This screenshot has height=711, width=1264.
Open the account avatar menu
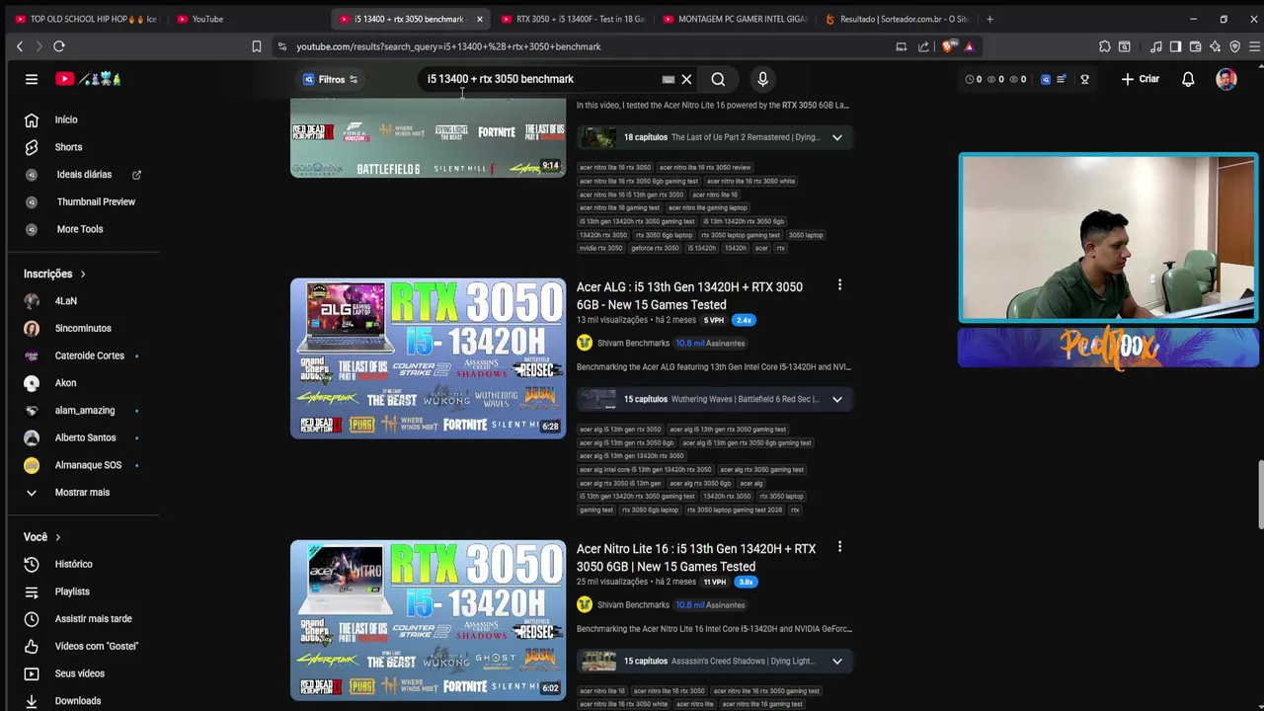pos(1225,79)
